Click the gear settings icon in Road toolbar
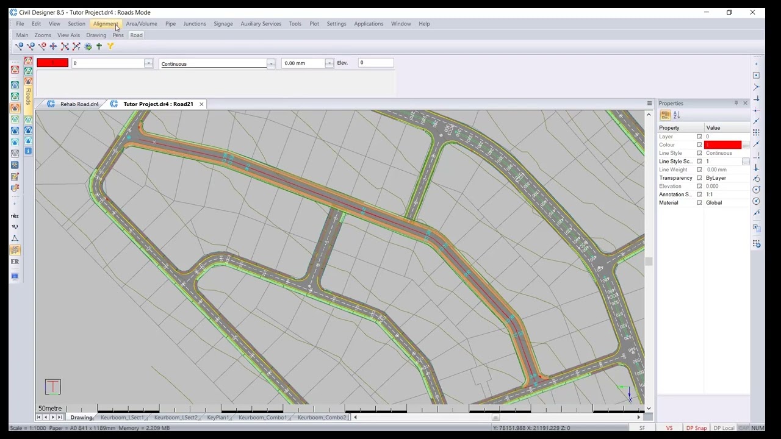The image size is (781, 439). point(88,46)
